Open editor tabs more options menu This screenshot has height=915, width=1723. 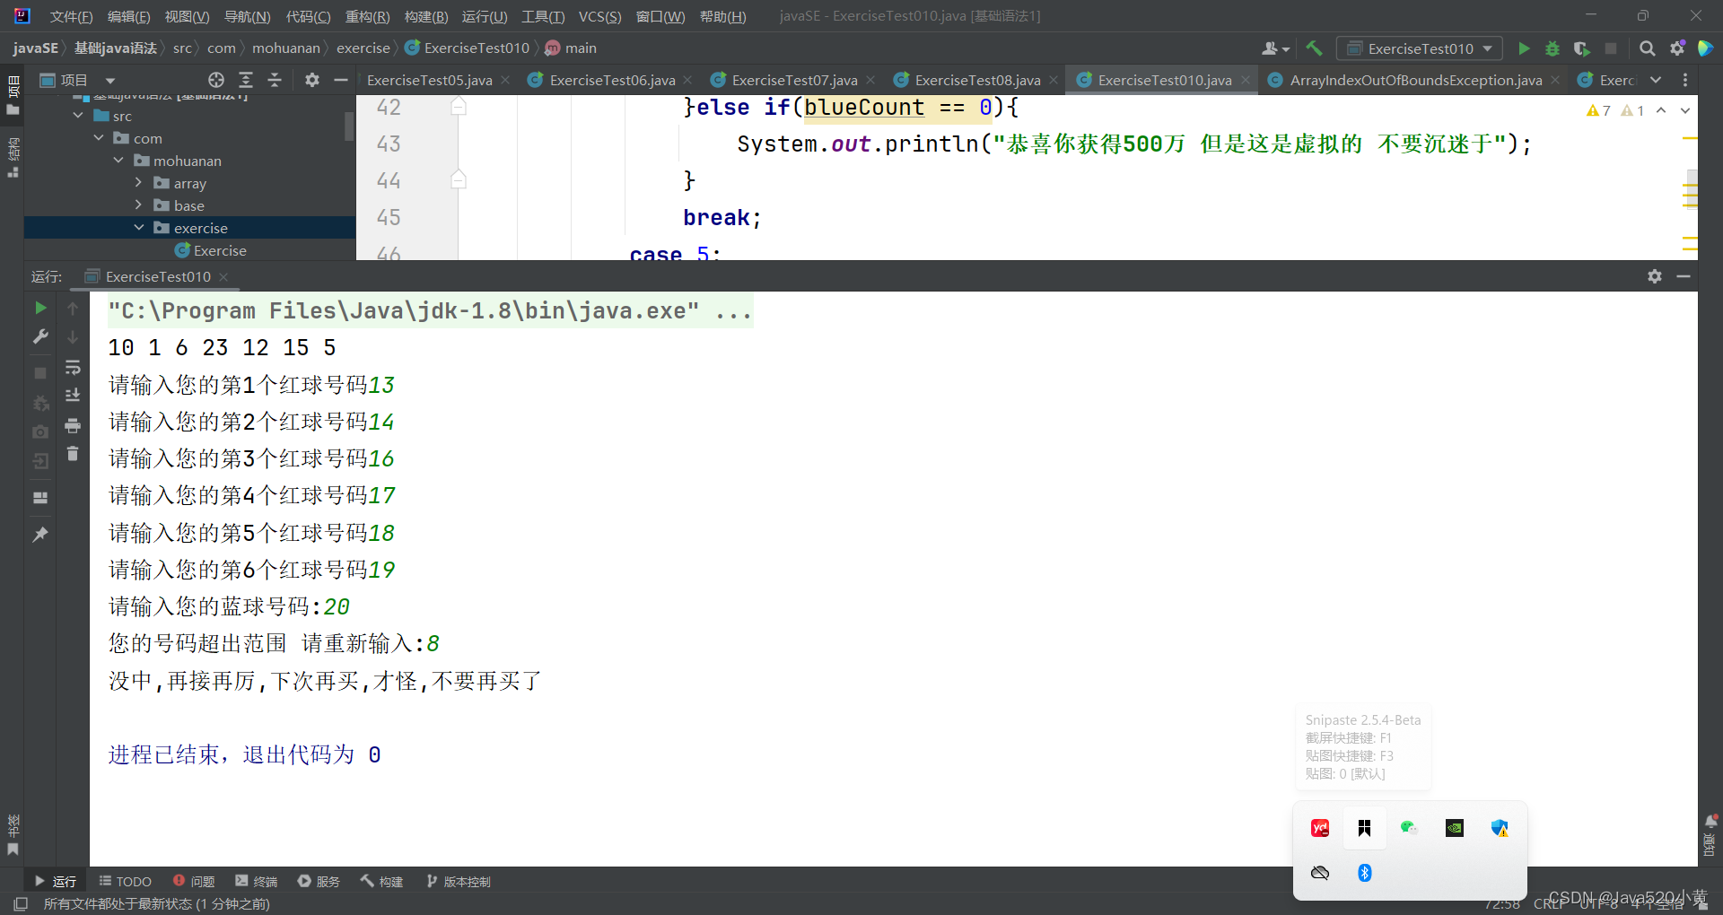(1685, 80)
